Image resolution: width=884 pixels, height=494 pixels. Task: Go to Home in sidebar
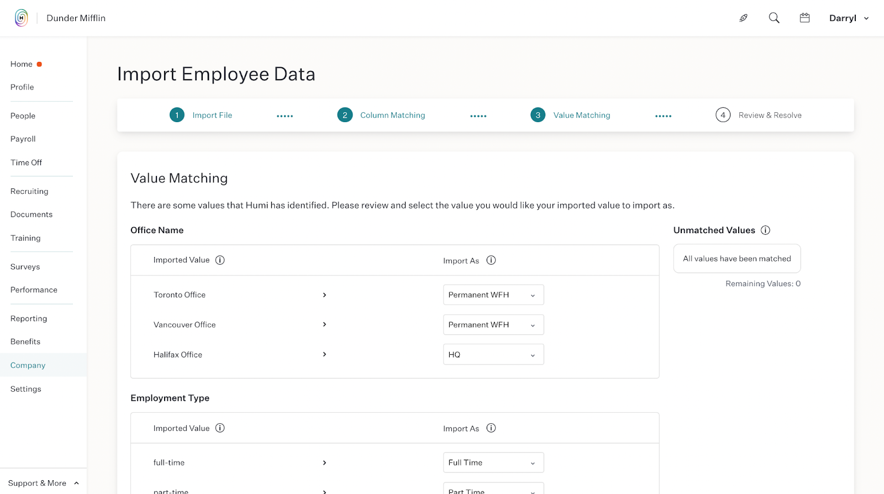tap(22, 64)
